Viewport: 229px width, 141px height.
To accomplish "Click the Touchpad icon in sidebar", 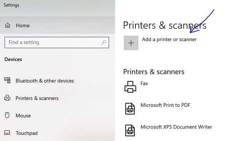I will tap(7, 133).
